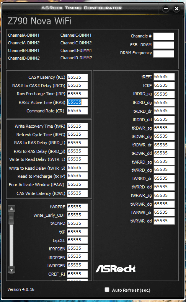Click the ChannelB-DIMM2 label
This screenshot has width=186, height=302.
24,58
